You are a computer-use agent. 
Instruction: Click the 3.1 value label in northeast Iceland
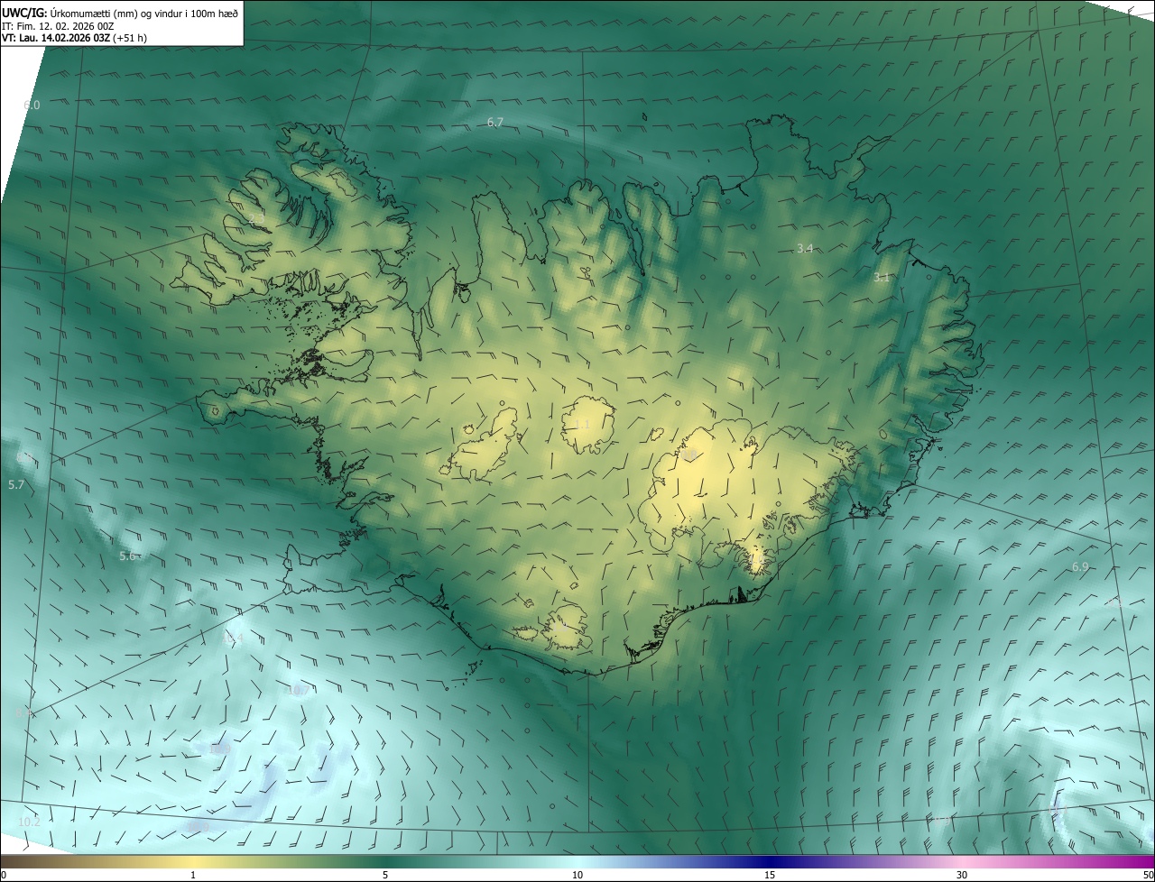pos(882,278)
